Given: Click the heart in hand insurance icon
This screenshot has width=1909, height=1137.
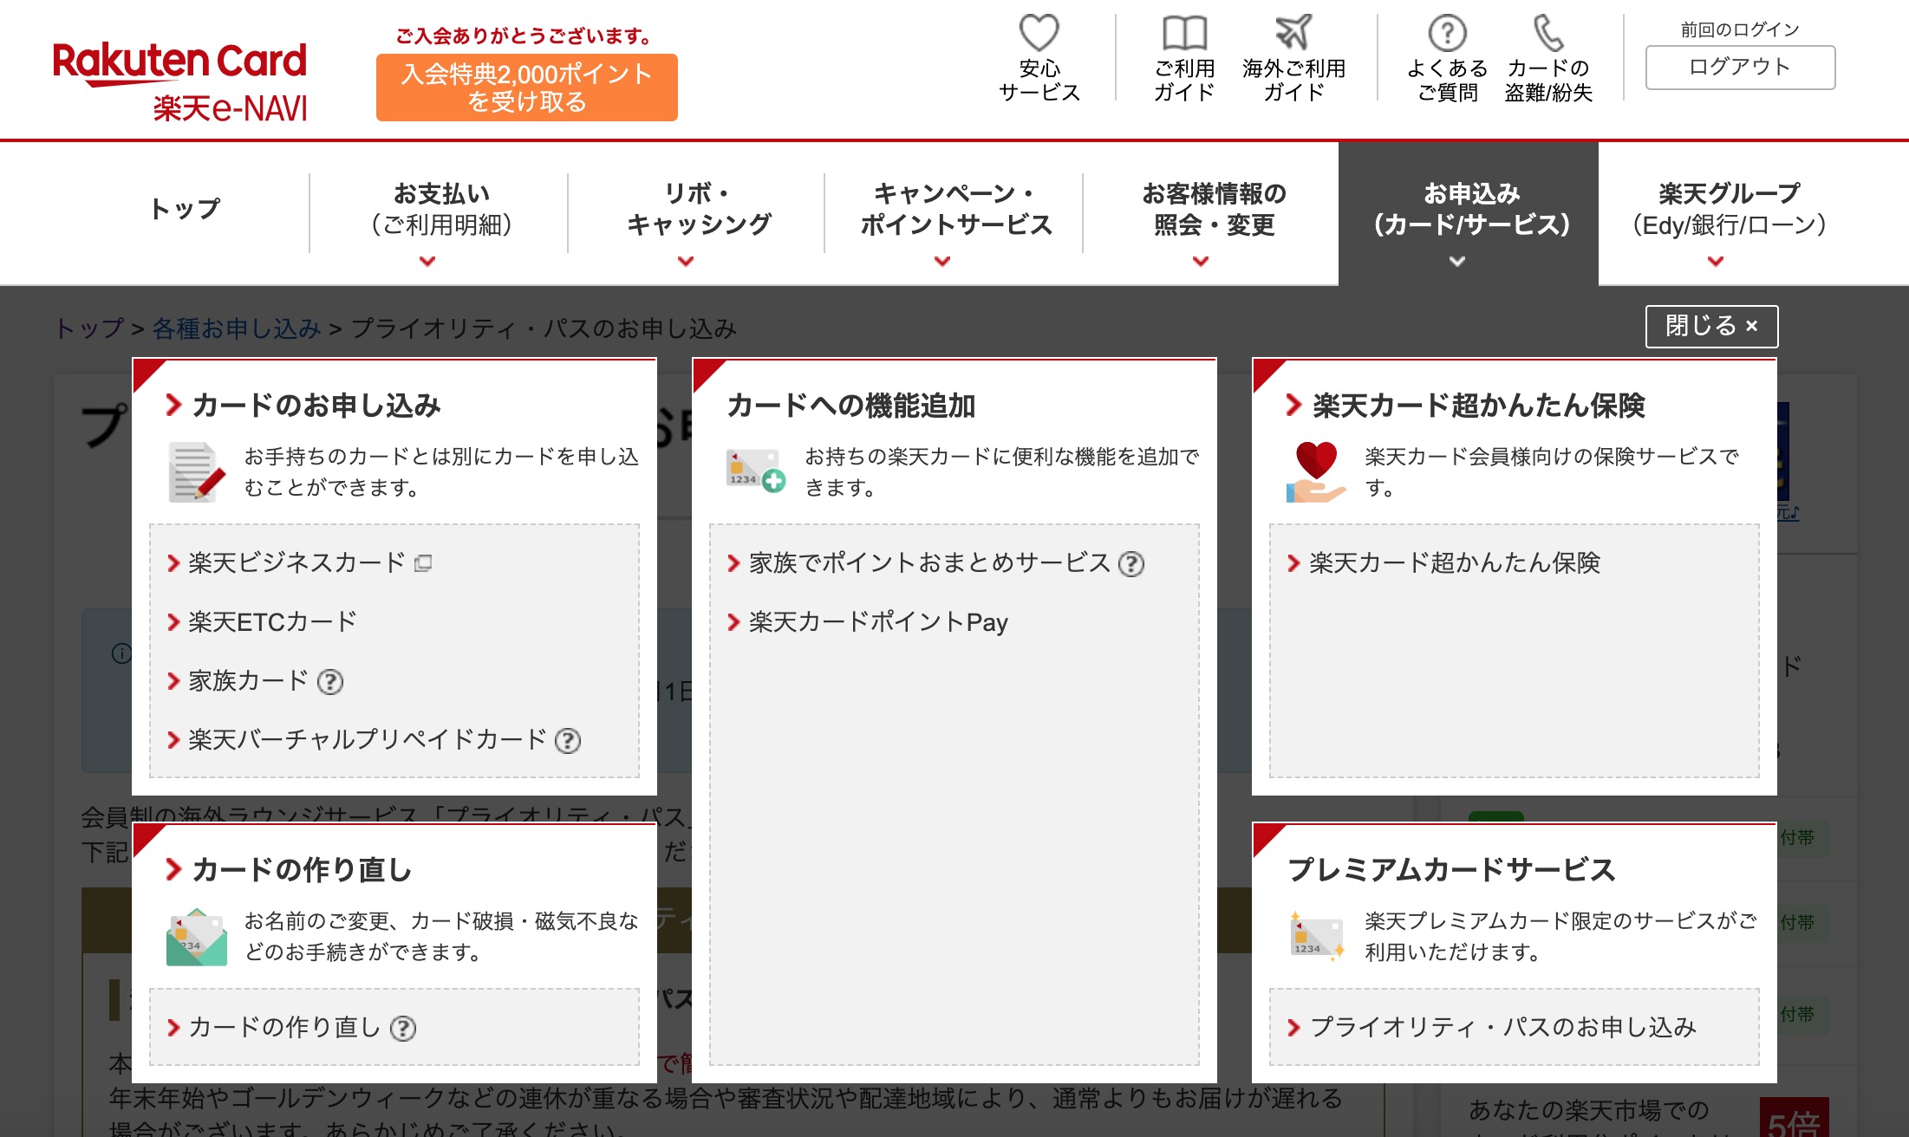Looking at the screenshot, I should pyautogui.click(x=1315, y=471).
